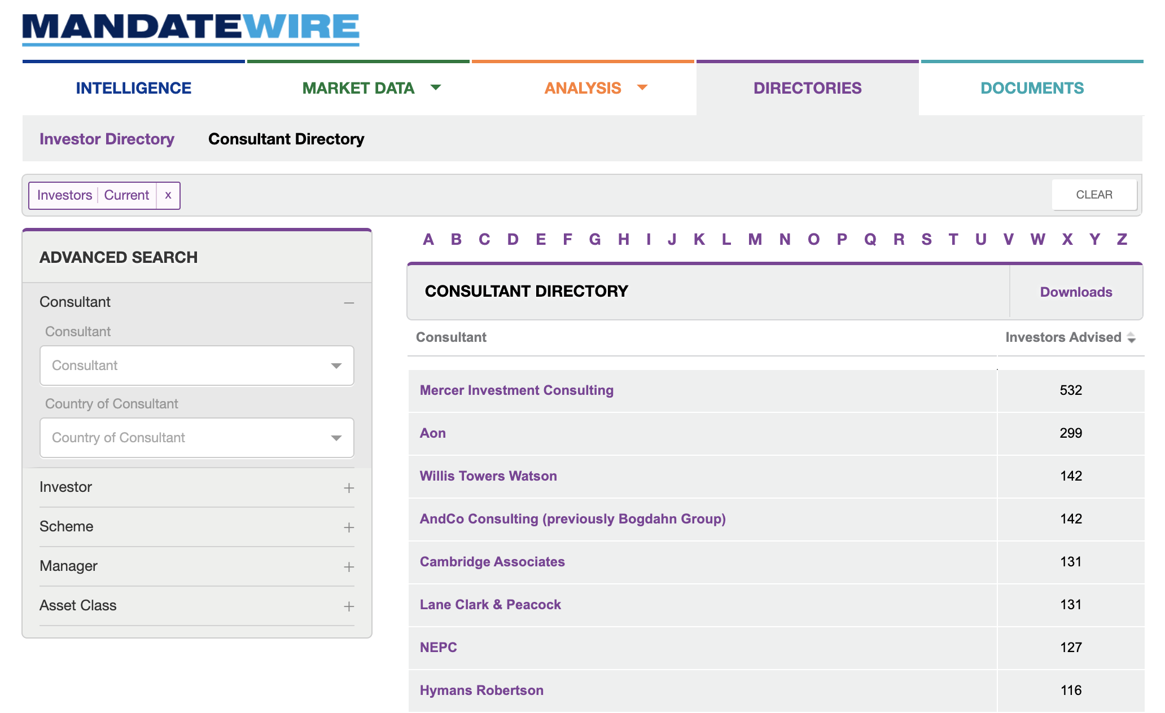Remove the Investors Current filter tag
Image resolution: width=1165 pixels, height=713 pixels.
point(168,195)
